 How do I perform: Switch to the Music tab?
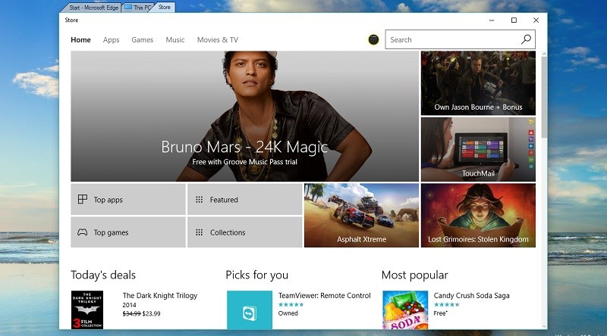point(175,40)
